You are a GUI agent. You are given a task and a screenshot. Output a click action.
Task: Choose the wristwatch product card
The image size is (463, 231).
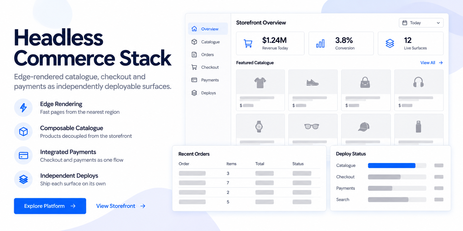260,129
